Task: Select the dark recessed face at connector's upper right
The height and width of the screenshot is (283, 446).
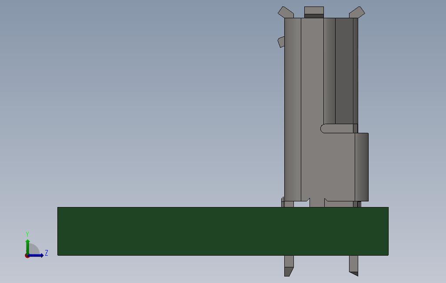Action: 344,71
